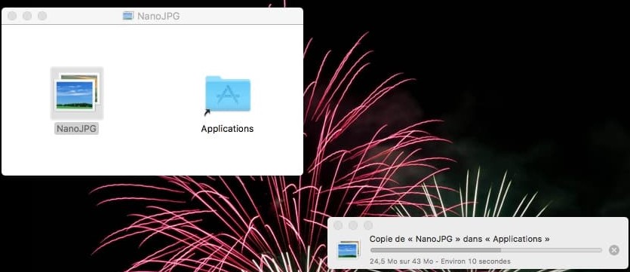
Task: Click the NanoJPG file name label
Action: pos(76,129)
